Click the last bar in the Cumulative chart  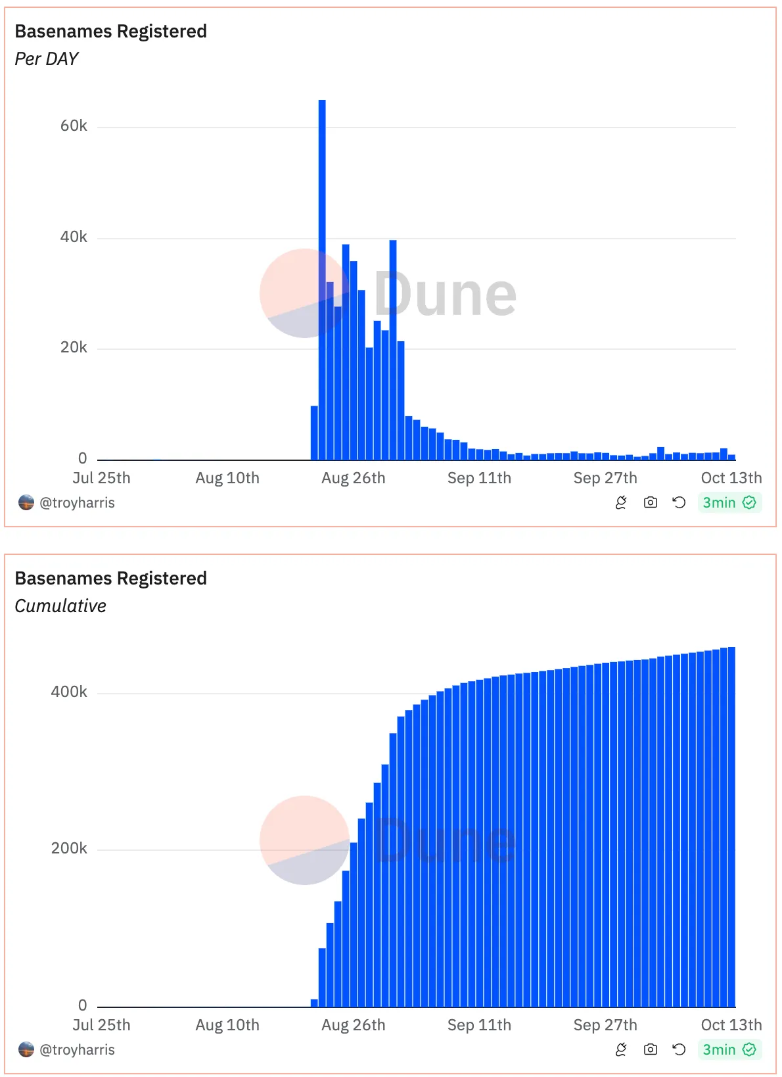(731, 828)
